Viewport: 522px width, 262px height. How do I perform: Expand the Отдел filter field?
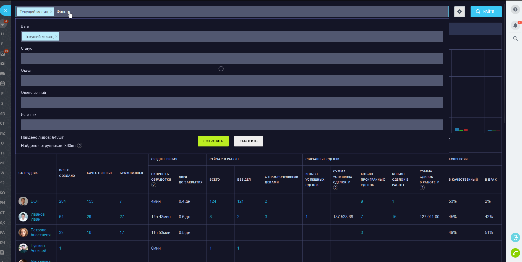coord(232,81)
